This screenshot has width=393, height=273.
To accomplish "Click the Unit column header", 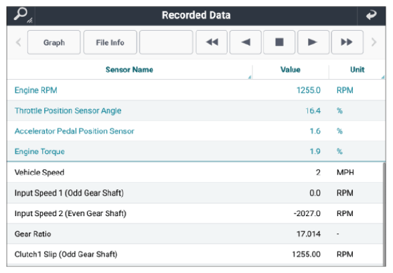I will coord(357,70).
